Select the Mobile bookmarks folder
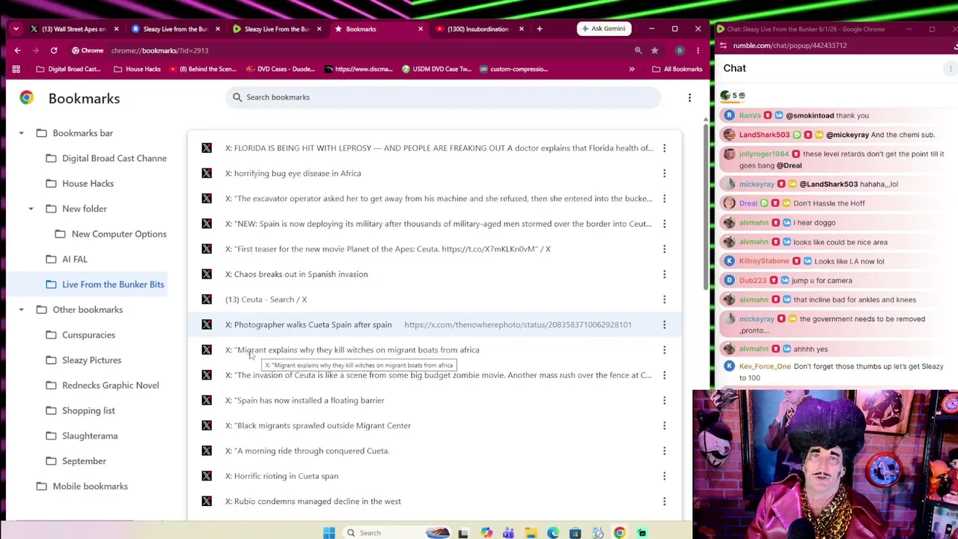Viewport: 958px width, 539px height. coord(82,487)
